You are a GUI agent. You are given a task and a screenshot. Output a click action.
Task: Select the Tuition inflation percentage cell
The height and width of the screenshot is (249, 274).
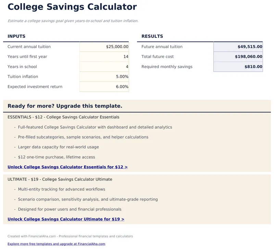[104, 77]
